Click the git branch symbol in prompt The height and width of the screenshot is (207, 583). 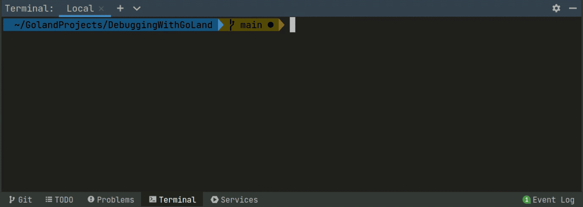[232, 25]
